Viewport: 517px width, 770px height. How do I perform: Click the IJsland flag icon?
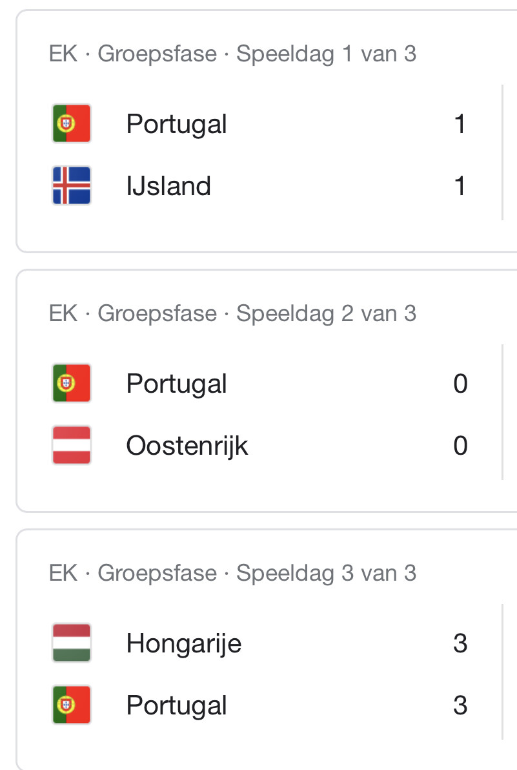(72, 185)
